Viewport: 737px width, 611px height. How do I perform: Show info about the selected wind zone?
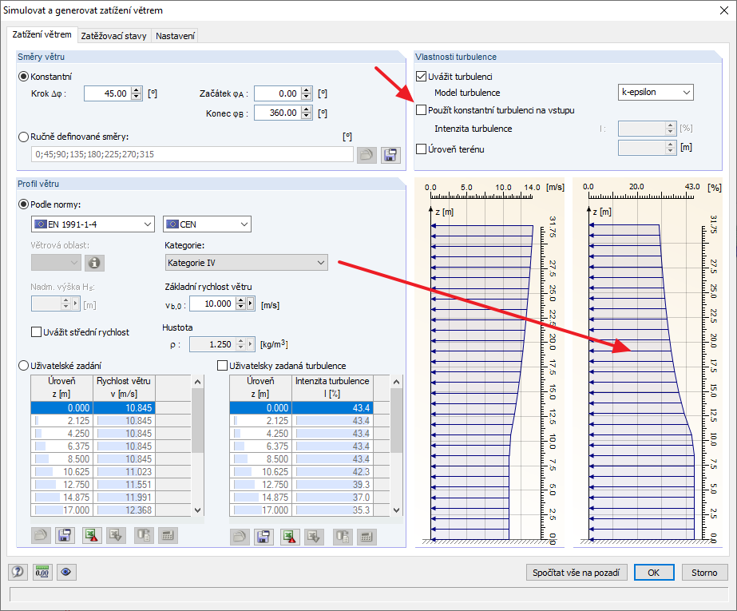(94, 262)
